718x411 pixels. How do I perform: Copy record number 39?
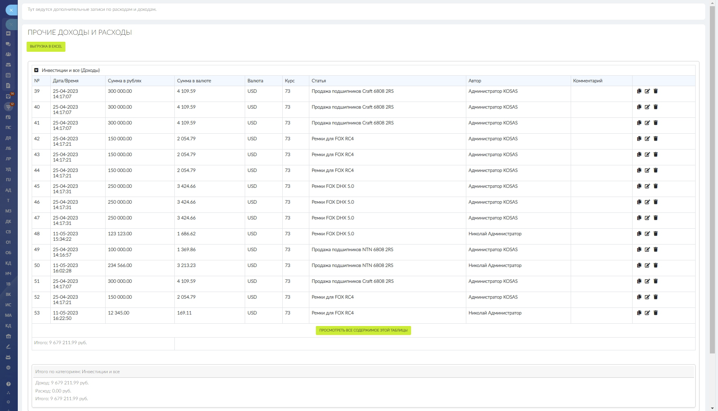coord(639,91)
